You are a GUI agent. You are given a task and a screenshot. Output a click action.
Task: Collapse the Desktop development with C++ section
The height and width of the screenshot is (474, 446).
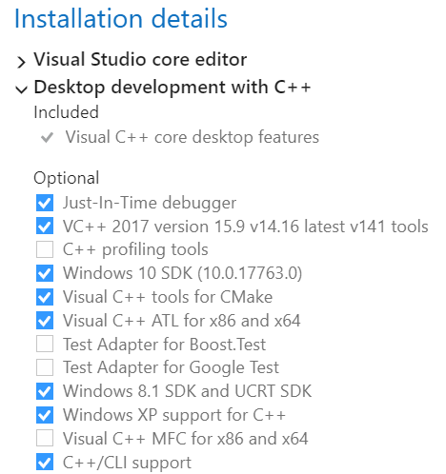pyautogui.click(x=21, y=89)
